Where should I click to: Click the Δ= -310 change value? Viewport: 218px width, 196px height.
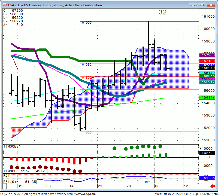[x=13, y=25]
